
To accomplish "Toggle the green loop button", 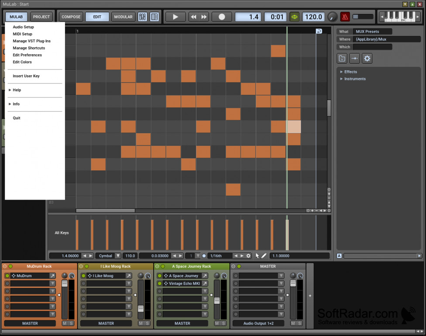I will [294, 17].
